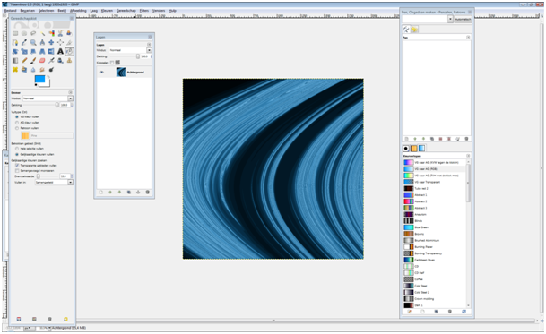Viewport: 546px width, 334px height.
Task: Reset tool options button in toolbox dock
Action: 65,319
